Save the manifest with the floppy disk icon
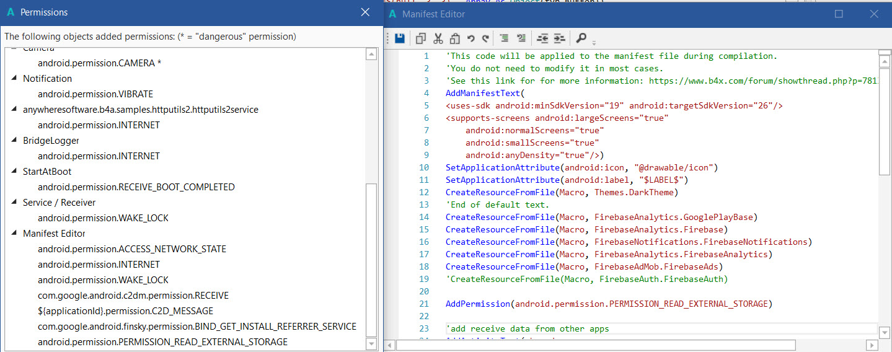Viewport: 892px width, 352px height. [400, 38]
